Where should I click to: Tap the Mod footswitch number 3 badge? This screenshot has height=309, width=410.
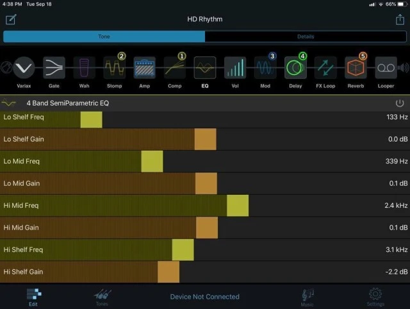272,56
